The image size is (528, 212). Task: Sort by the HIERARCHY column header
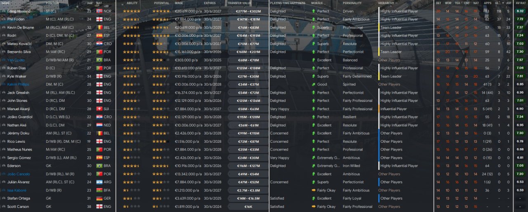click(386, 3)
